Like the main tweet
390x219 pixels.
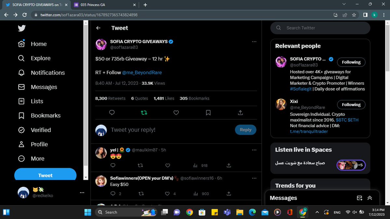pyautogui.click(x=176, y=113)
